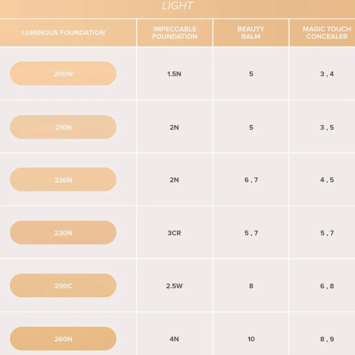The image size is (355, 355).
Task: Click the Magic Touch Concealer header
Action: pos(327,33)
